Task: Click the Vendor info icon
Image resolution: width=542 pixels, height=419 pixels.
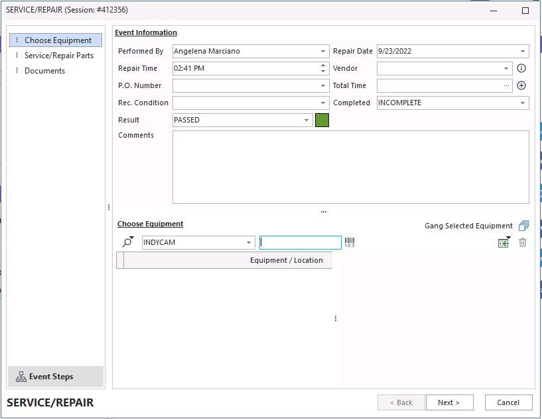Action: click(x=521, y=68)
